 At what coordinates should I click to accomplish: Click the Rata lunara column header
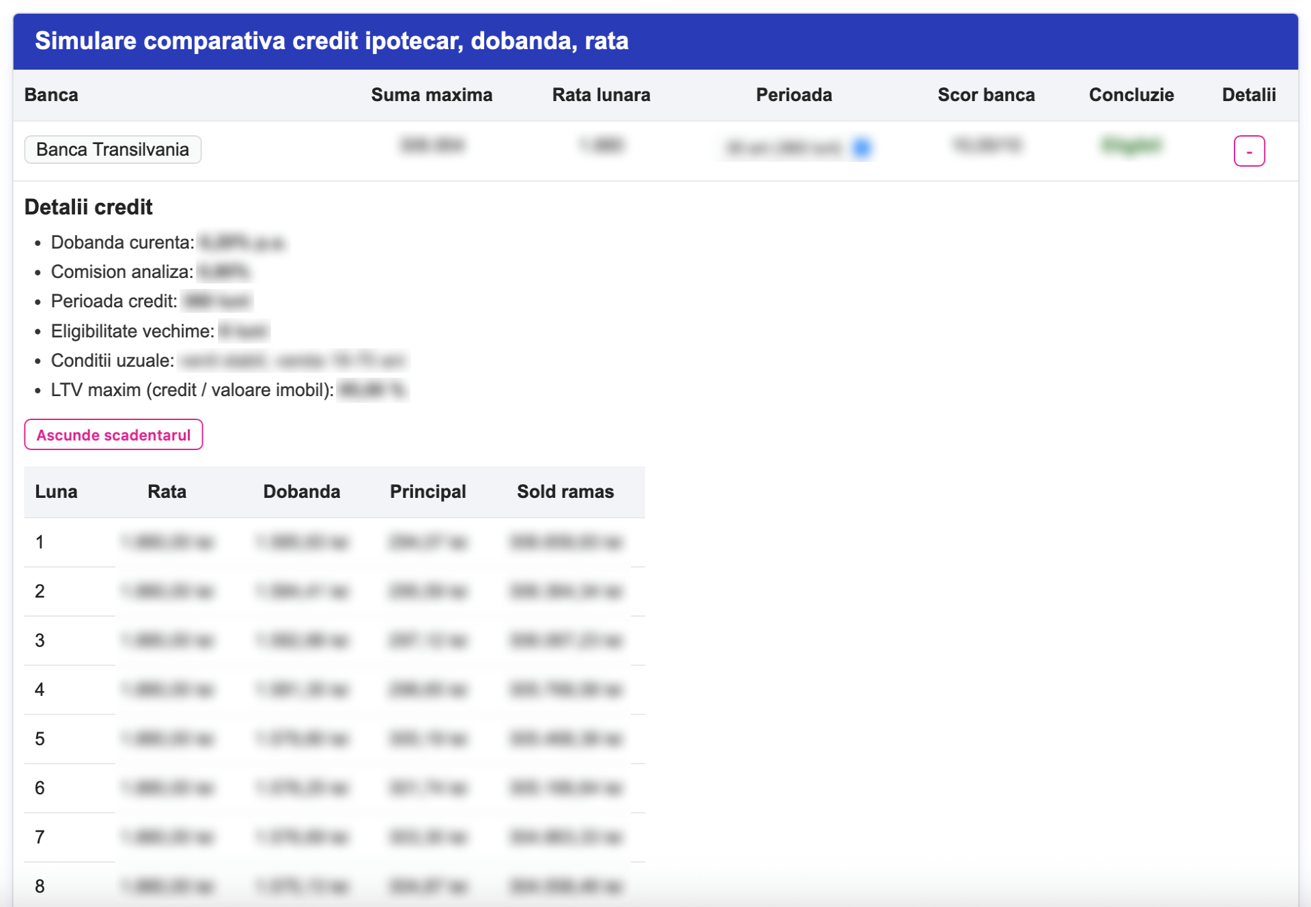(x=600, y=95)
